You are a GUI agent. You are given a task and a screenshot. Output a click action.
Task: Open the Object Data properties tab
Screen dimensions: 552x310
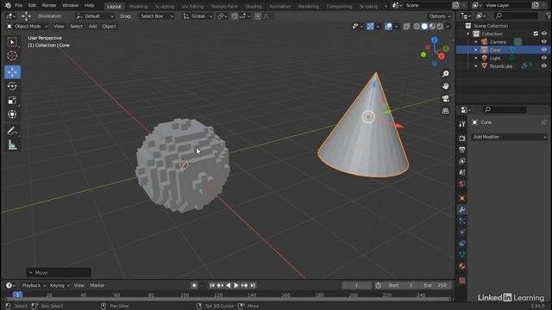(462, 255)
